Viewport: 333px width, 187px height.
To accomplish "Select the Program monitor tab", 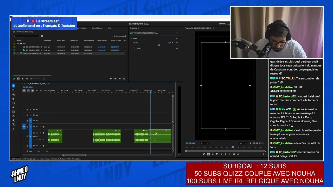I will [x=198, y=28].
